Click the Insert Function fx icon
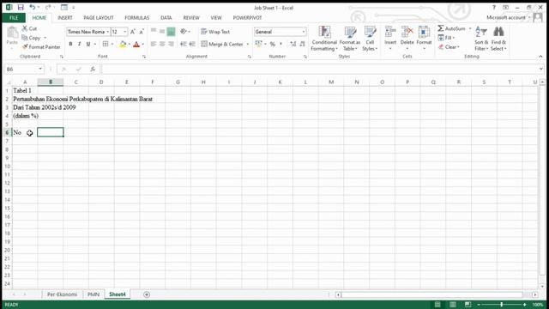This screenshot has width=549, height=309. click(x=93, y=69)
